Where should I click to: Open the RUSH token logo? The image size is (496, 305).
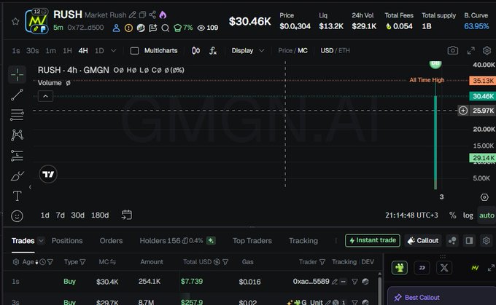(36, 21)
